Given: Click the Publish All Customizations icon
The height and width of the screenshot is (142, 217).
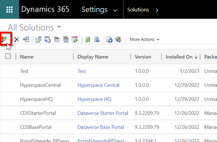Looking at the screenshot, I should point(109,39).
